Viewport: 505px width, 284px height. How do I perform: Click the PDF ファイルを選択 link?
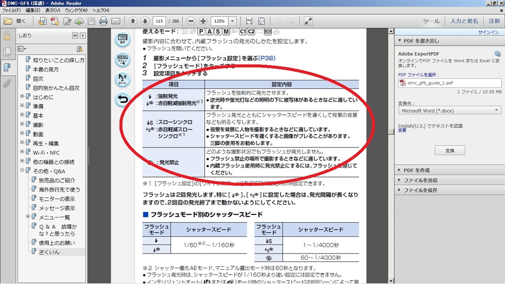(x=418, y=75)
